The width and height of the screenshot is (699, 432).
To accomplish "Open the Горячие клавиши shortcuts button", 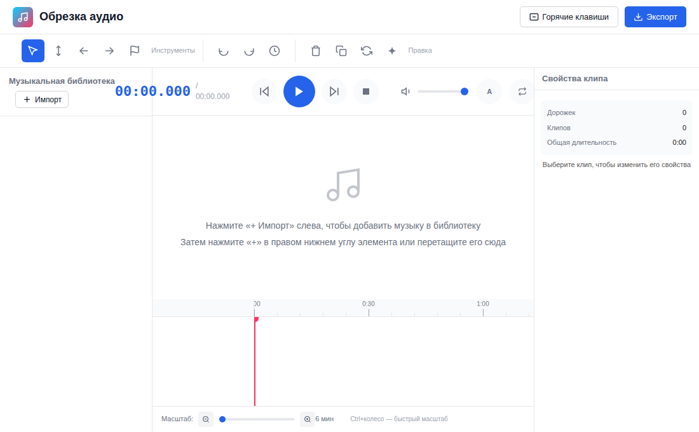I will (569, 17).
